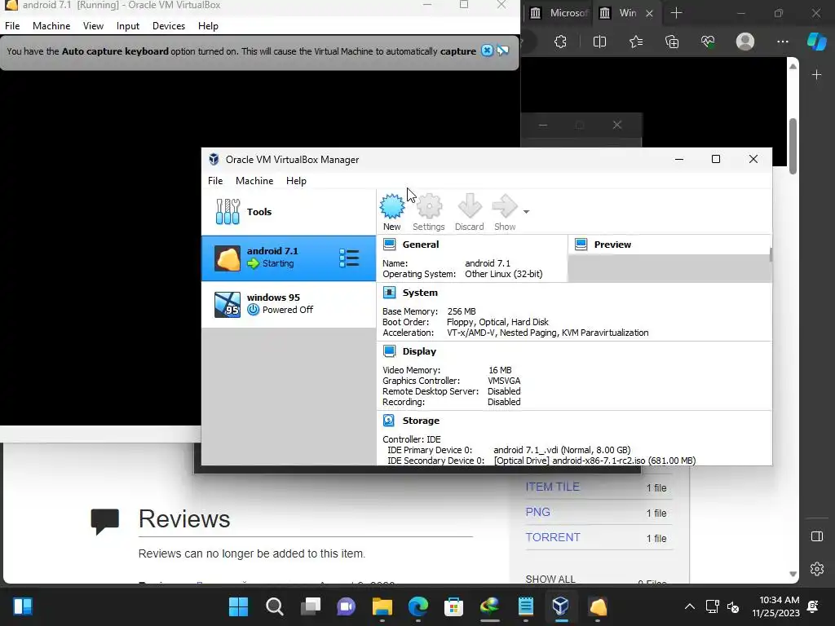Select the android 7.1 virtual machine
Image resolution: width=835 pixels, height=626 pixels.
(x=288, y=258)
